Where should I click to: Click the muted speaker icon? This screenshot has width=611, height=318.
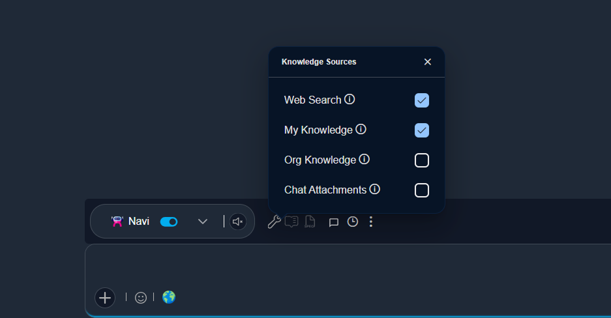click(238, 222)
